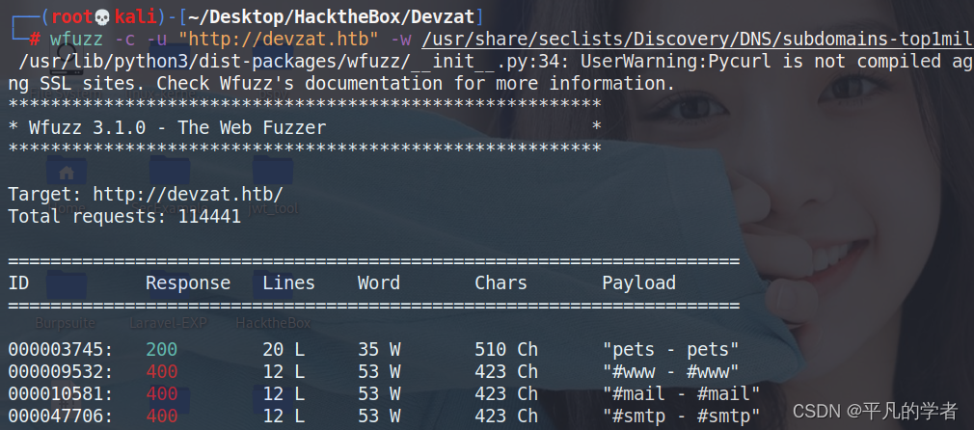Viewport: 974px width, 430px height.
Task: Click the result ID 000009532:
Action: pyautogui.click(x=61, y=372)
